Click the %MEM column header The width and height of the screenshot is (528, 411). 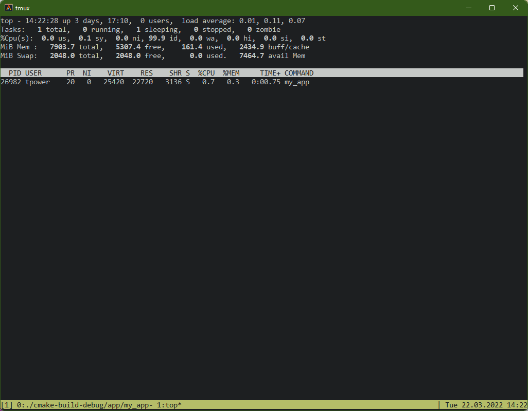coord(231,73)
